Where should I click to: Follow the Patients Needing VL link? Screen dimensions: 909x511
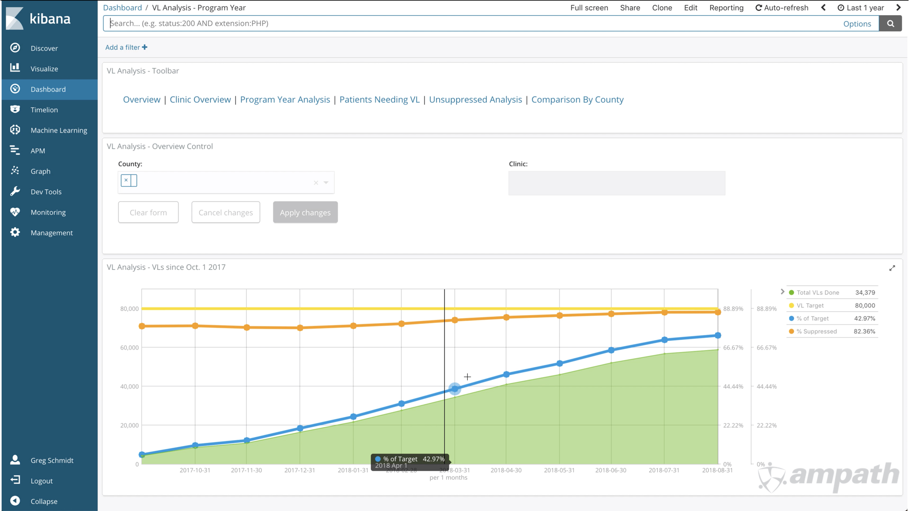coord(380,99)
